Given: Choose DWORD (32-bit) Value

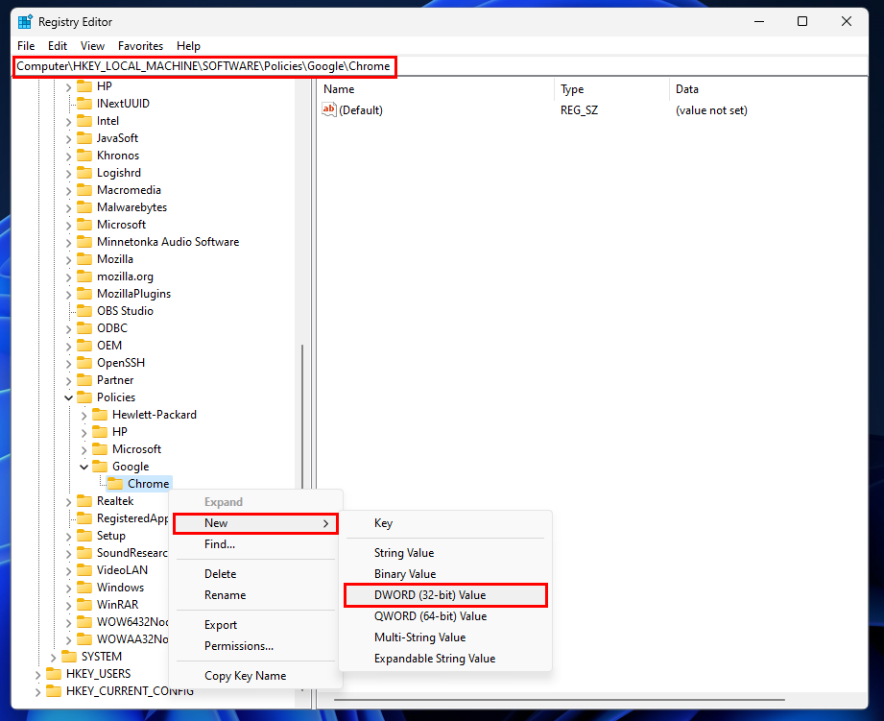Looking at the screenshot, I should point(445,594).
